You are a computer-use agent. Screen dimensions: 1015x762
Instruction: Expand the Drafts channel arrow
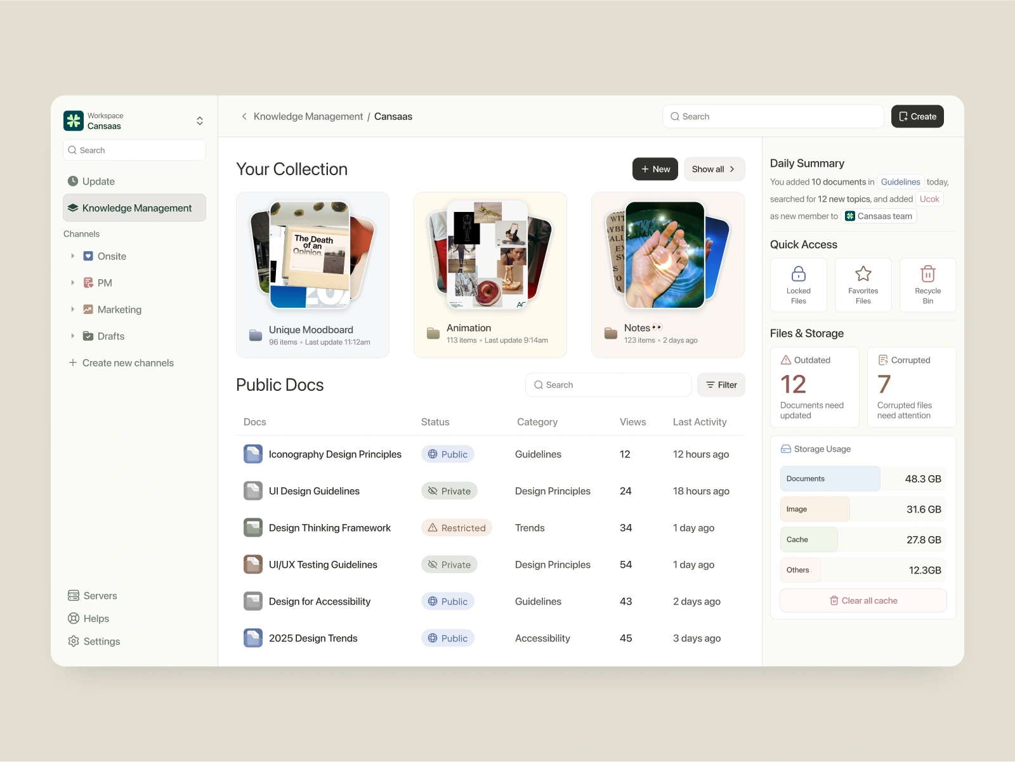coord(72,336)
